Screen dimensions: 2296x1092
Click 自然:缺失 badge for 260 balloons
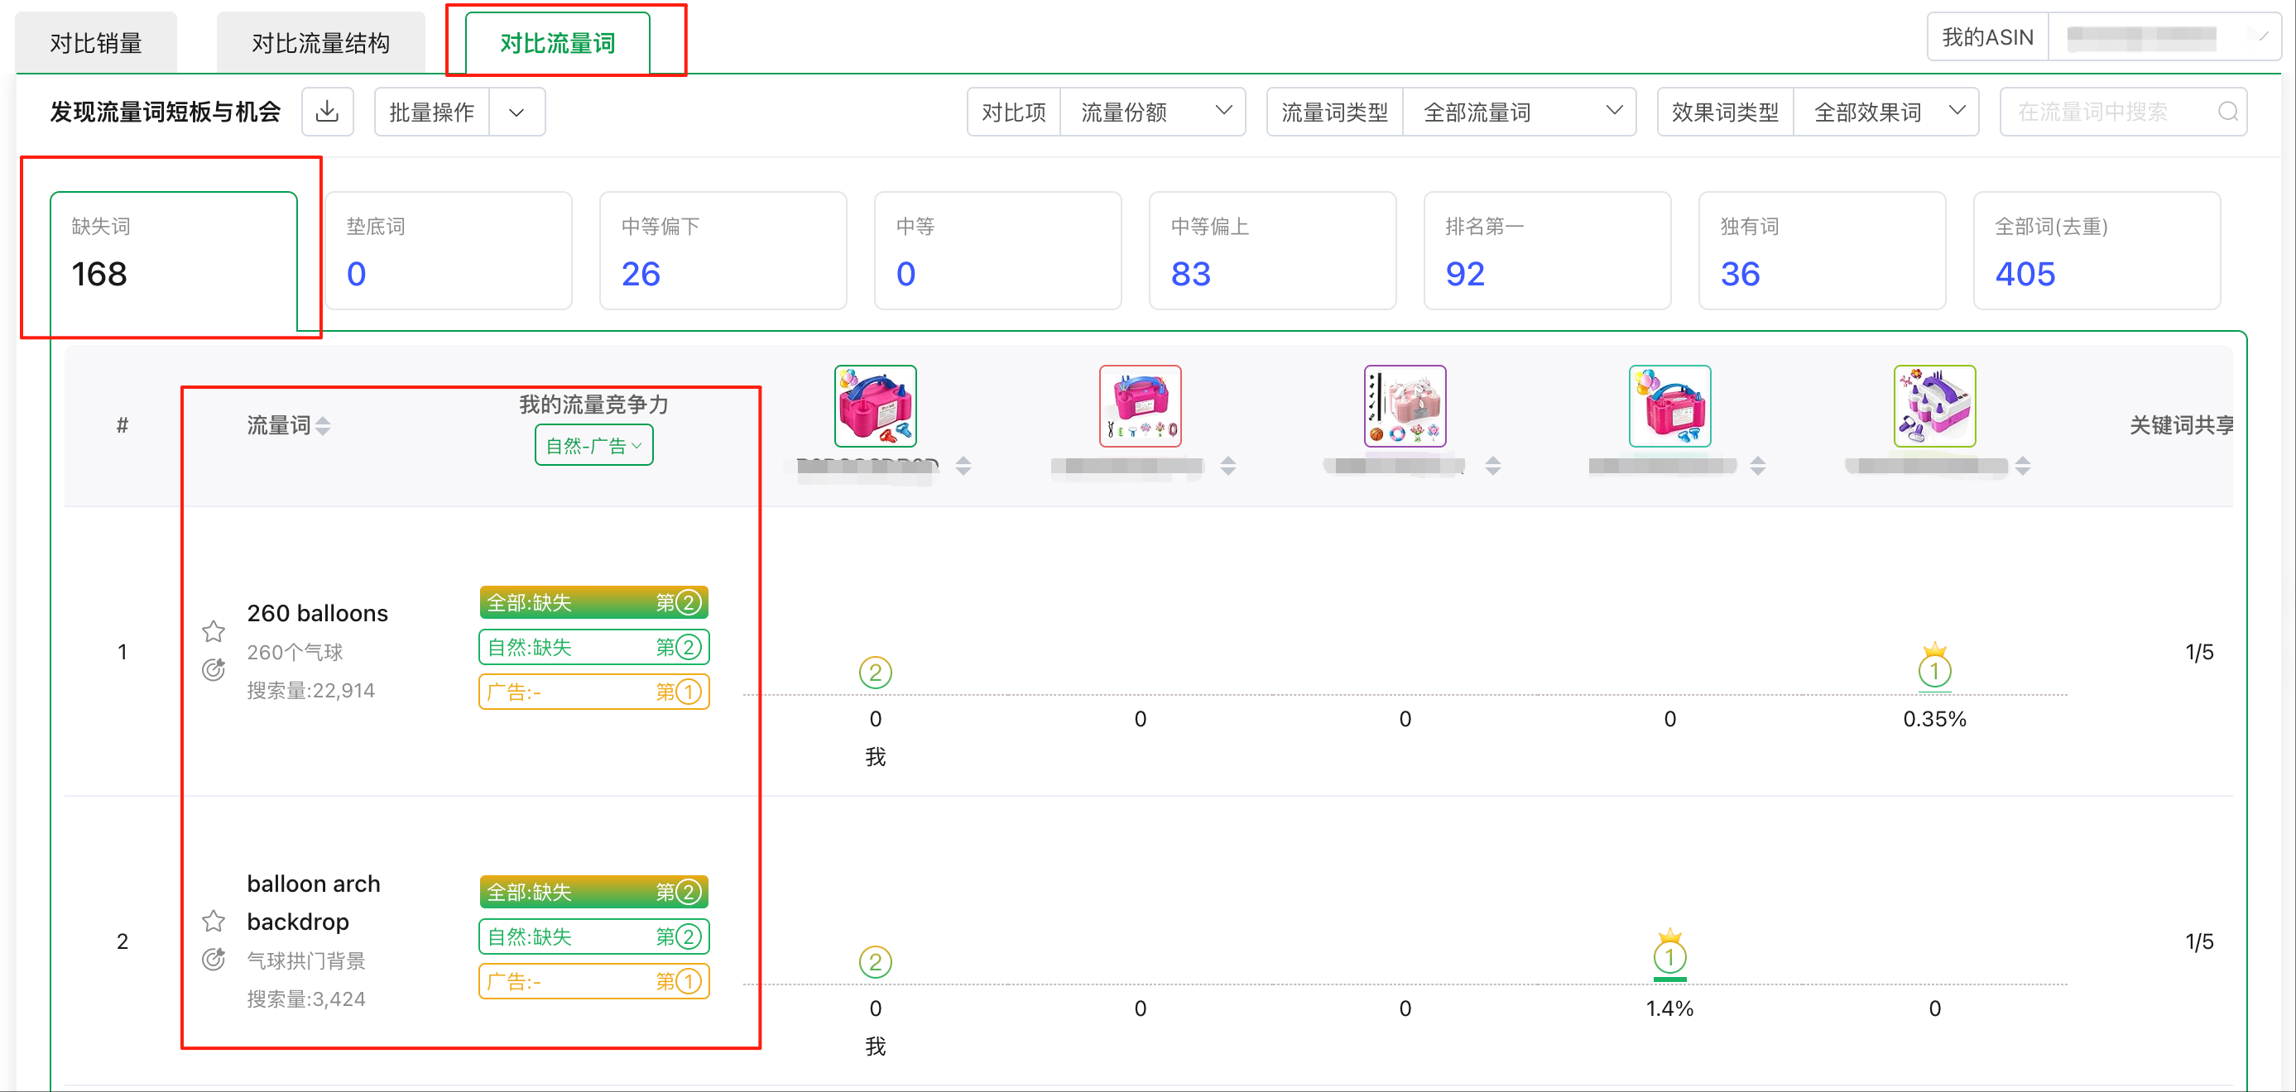tap(593, 647)
